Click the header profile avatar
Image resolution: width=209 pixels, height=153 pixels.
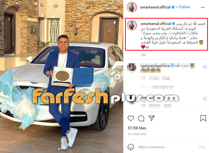click(132, 7)
